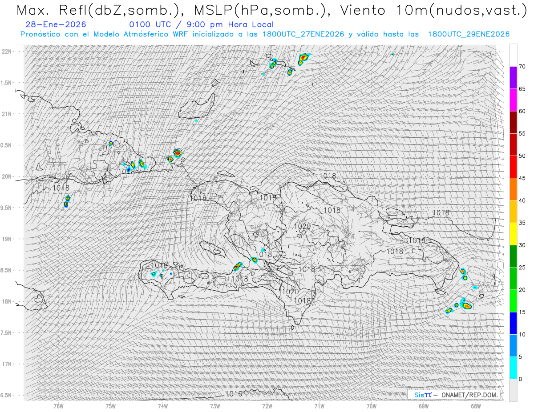Image resolution: width=534 pixels, height=412 pixels.
Task: Click the '10' colorbar tick label
Action: pyautogui.click(x=522, y=334)
